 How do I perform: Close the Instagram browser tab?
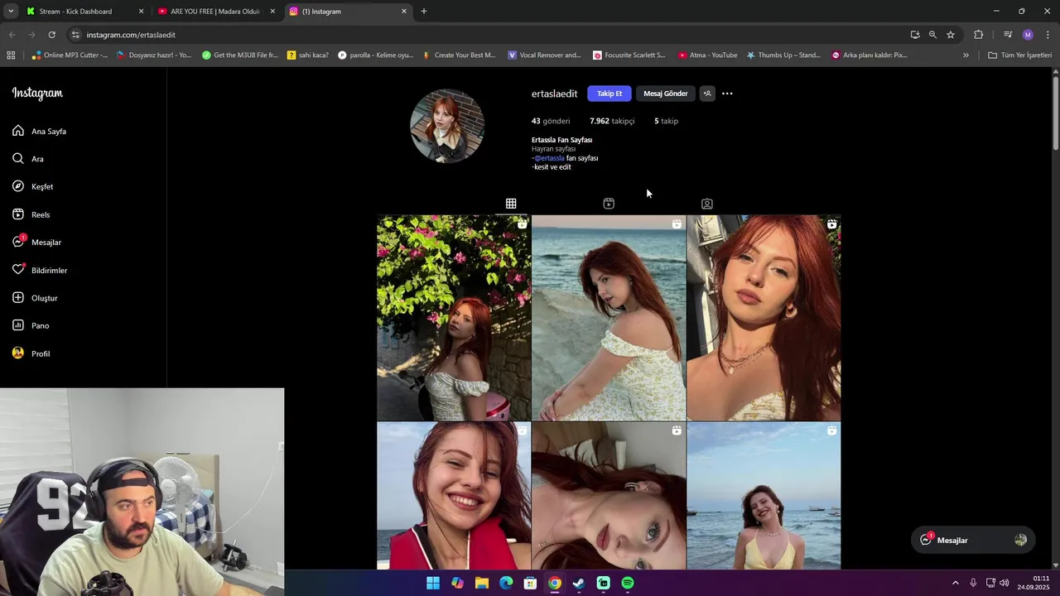pyautogui.click(x=404, y=12)
